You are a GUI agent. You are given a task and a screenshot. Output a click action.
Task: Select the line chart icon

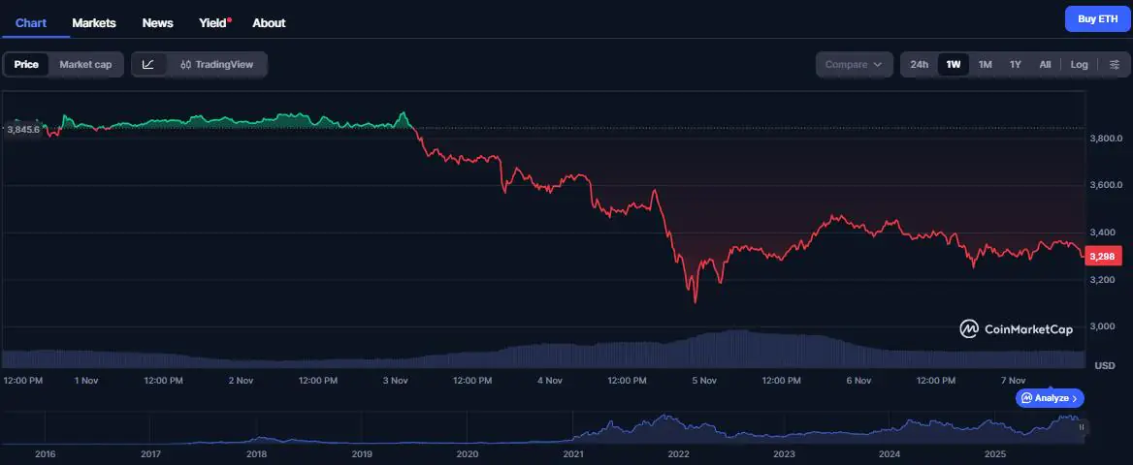(148, 64)
